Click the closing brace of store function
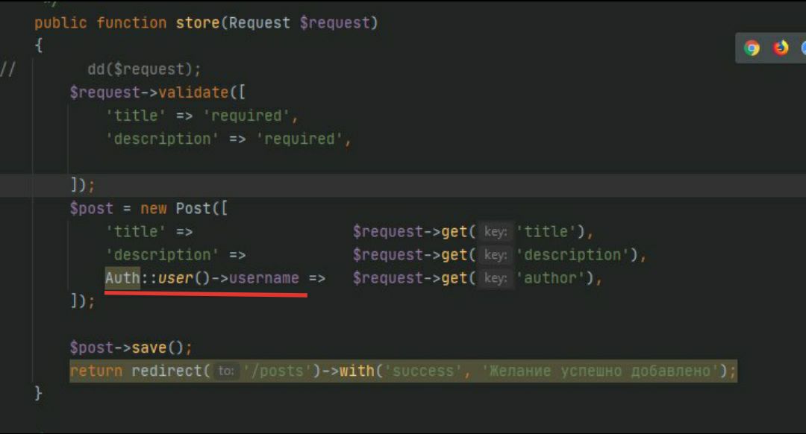The image size is (806, 434). coord(39,394)
